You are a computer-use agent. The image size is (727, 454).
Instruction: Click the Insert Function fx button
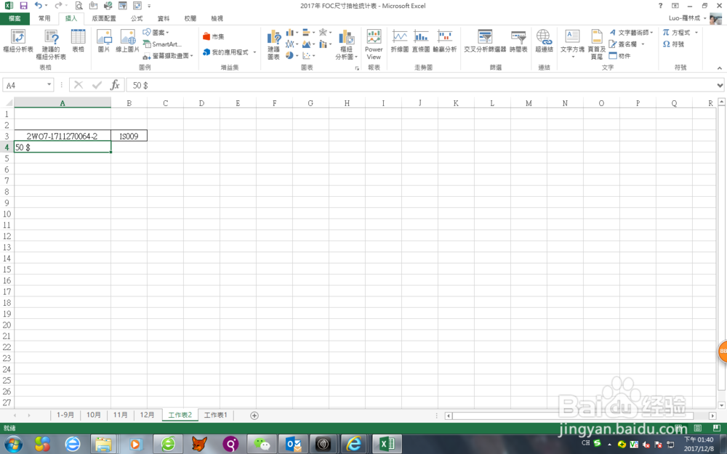pos(115,85)
